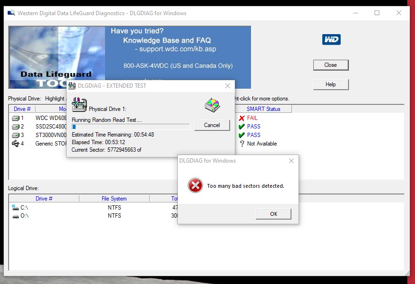Click the WD logo icon
Screen dimensions: 415x284
point(331,40)
